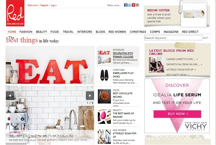Click Buy Now on Vichy ad

point(177,114)
